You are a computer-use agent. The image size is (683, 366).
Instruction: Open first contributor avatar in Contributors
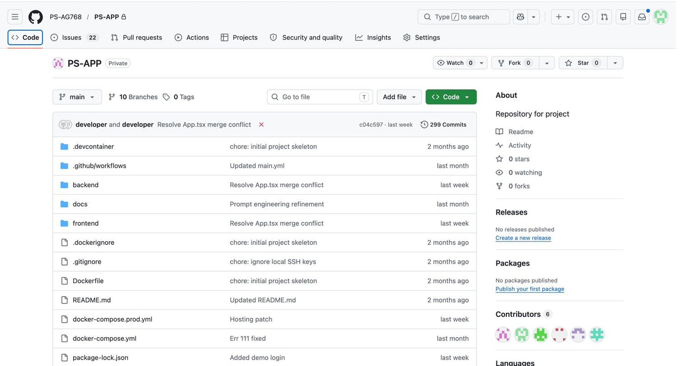point(503,334)
